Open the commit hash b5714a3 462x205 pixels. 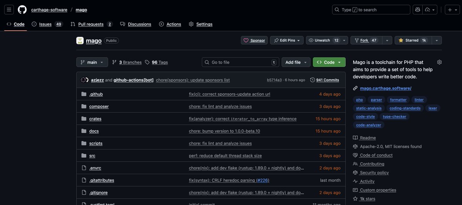tap(274, 80)
